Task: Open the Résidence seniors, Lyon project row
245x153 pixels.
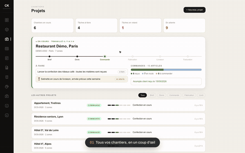Action: point(118,119)
